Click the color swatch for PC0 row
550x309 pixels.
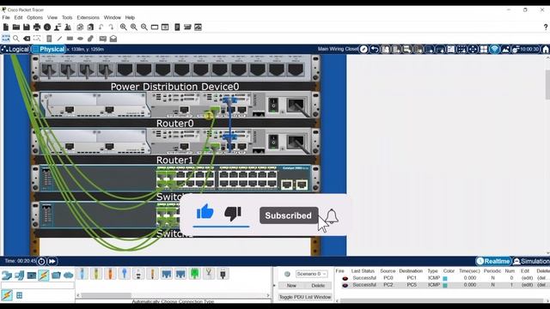(445, 278)
